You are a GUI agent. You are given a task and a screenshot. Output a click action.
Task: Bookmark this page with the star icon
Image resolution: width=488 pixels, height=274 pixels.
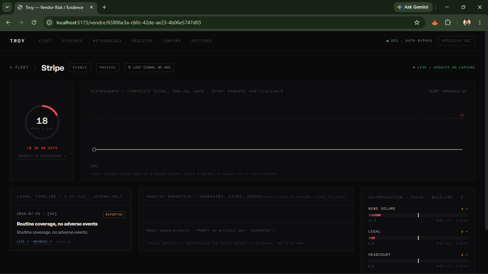(417, 22)
